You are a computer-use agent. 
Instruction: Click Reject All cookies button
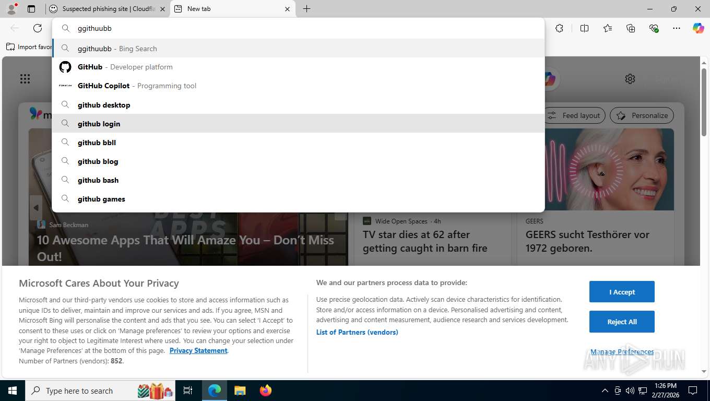(622, 322)
